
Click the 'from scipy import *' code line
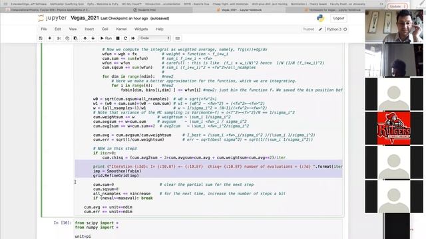pyautogui.click(x=97, y=223)
